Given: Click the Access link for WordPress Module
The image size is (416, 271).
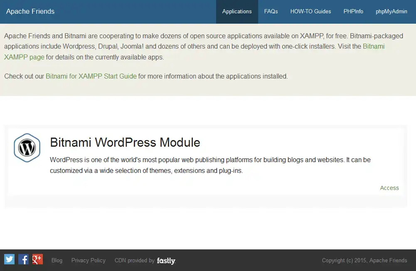Looking at the screenshot, I should tap(389, 188).
